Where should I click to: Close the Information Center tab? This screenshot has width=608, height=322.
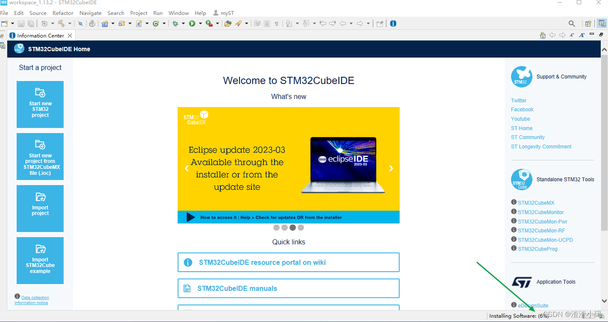70,36
